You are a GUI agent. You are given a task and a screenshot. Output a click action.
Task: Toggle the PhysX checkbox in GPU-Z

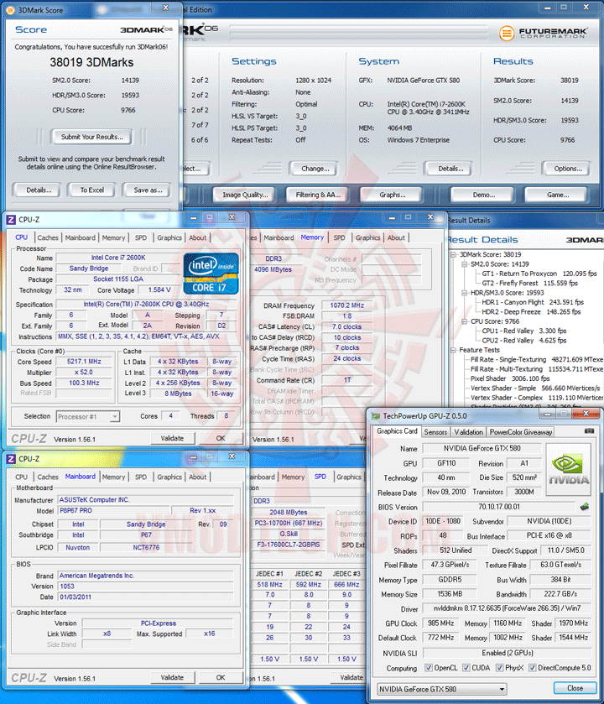point(499,668)
